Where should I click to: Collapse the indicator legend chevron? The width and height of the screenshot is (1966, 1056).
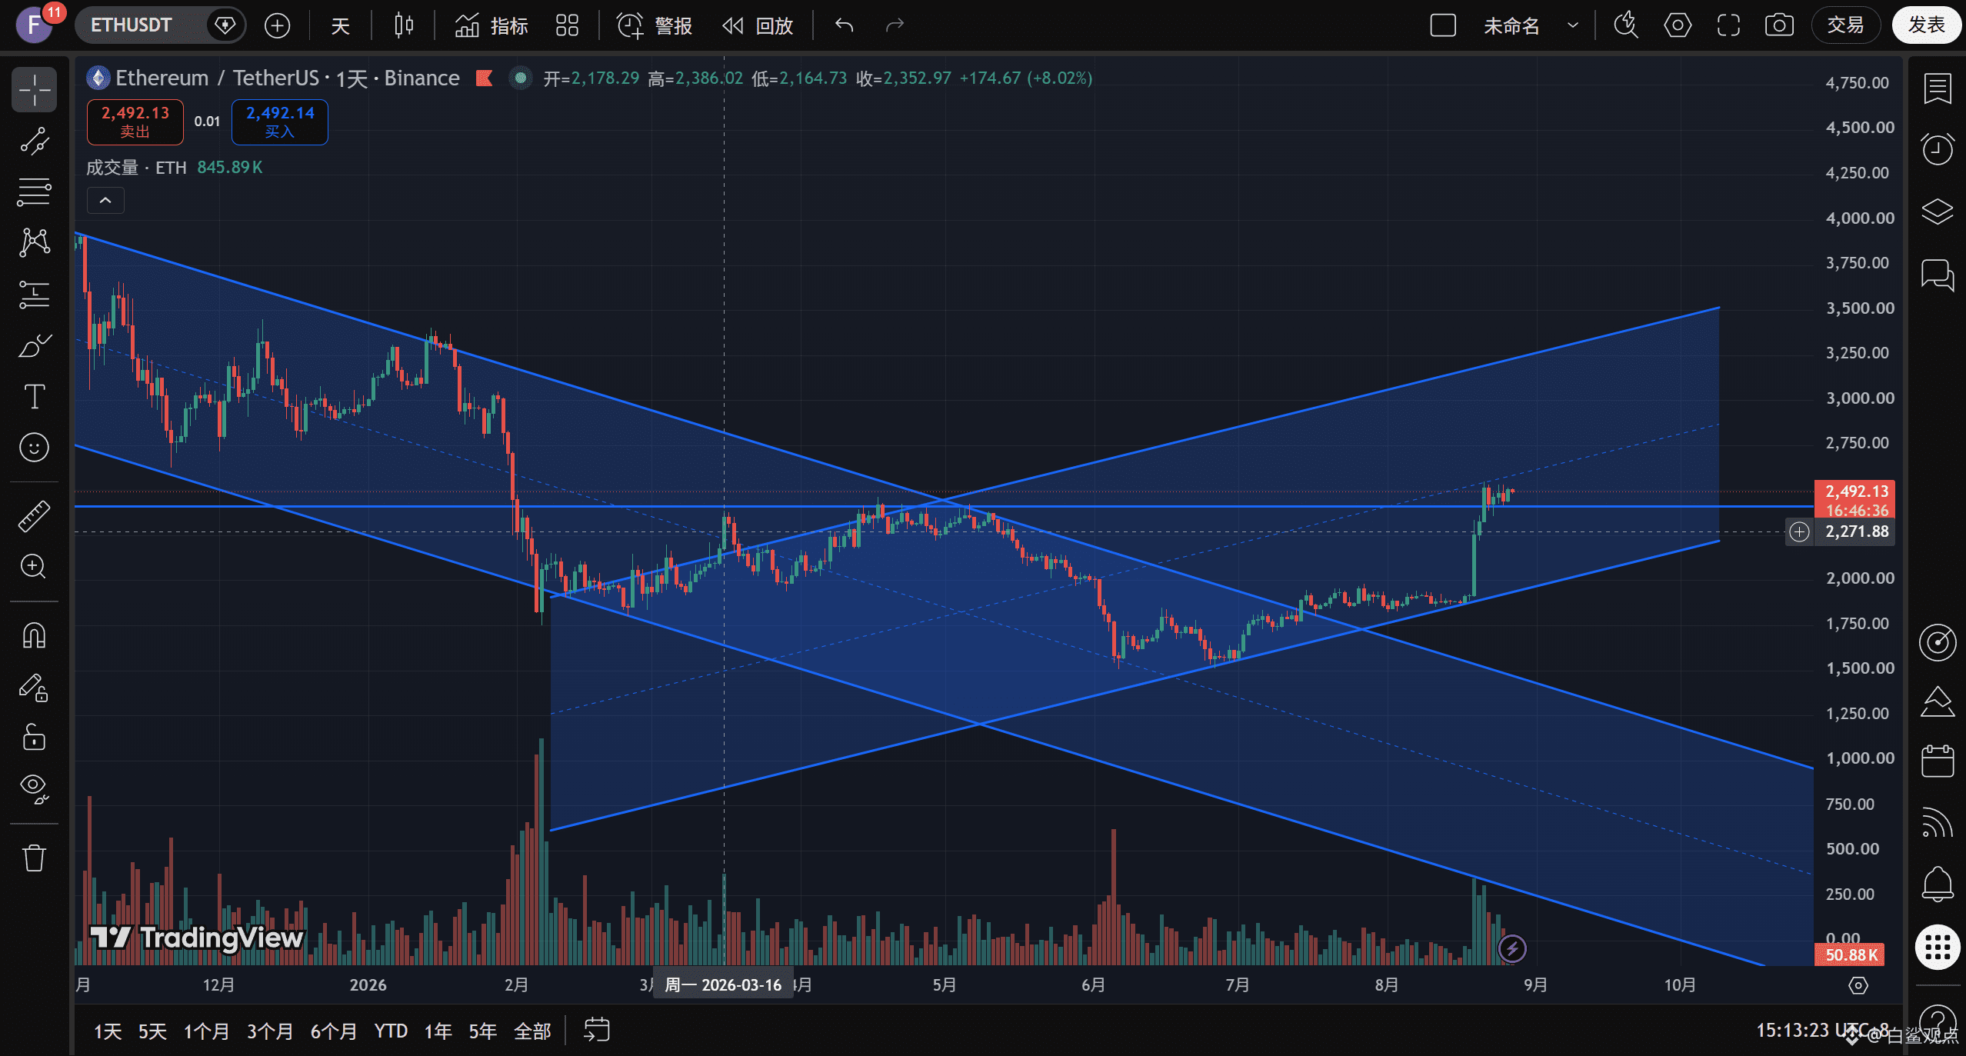click(105, 201)
